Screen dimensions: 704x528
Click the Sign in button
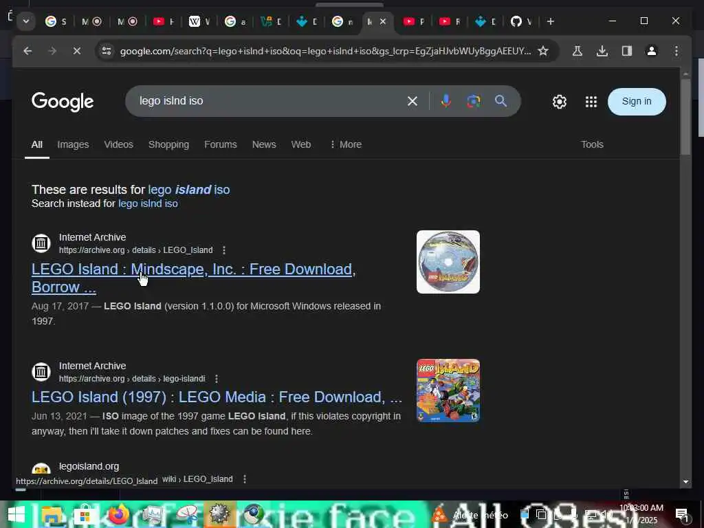pos(636,102)
